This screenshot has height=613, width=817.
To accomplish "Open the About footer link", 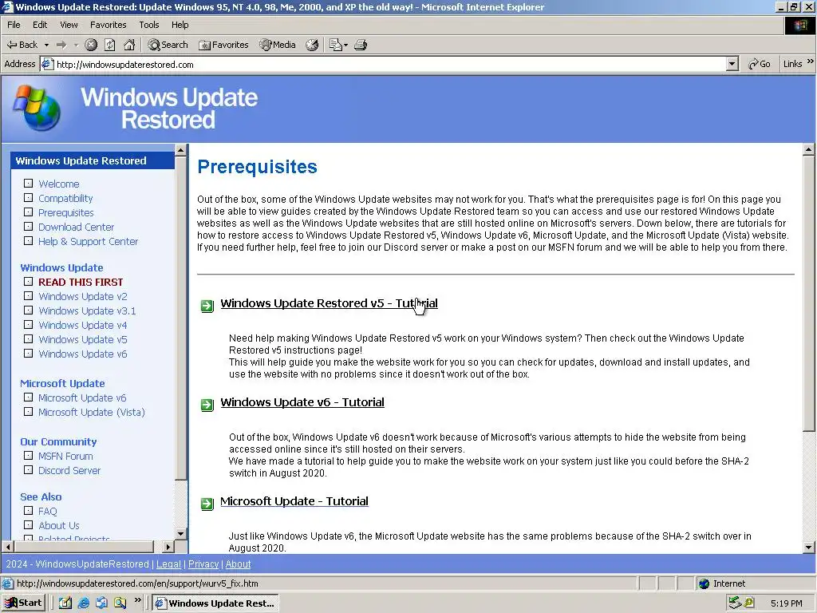I will point(238,564).
